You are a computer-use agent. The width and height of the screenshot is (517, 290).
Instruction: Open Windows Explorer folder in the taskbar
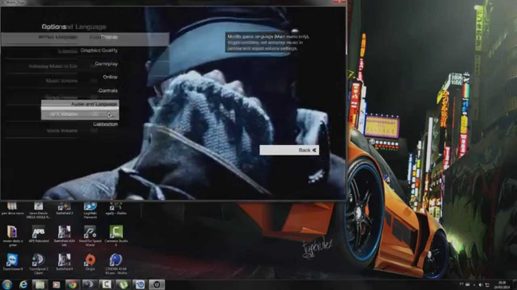40,285
